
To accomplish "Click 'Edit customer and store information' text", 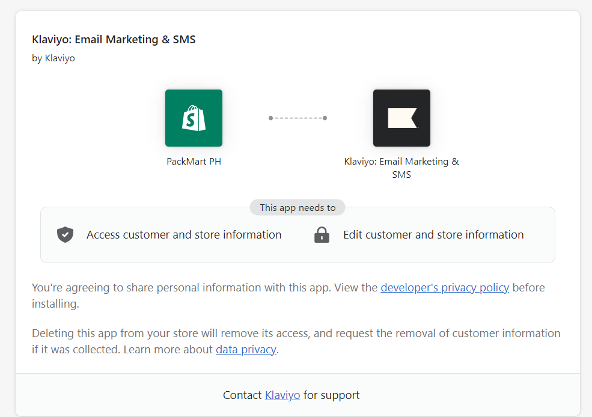I will pos(433,235).
